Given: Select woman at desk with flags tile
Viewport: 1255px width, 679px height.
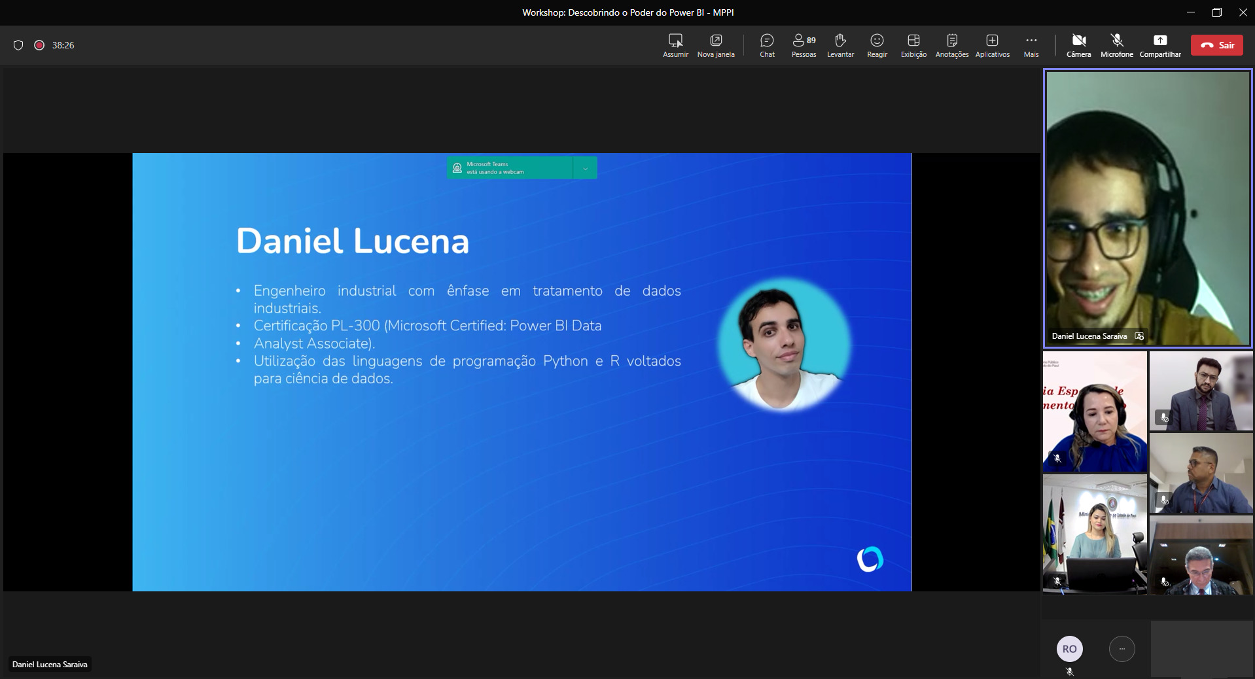Looking at the screenshot, I should coord(1095,534).
